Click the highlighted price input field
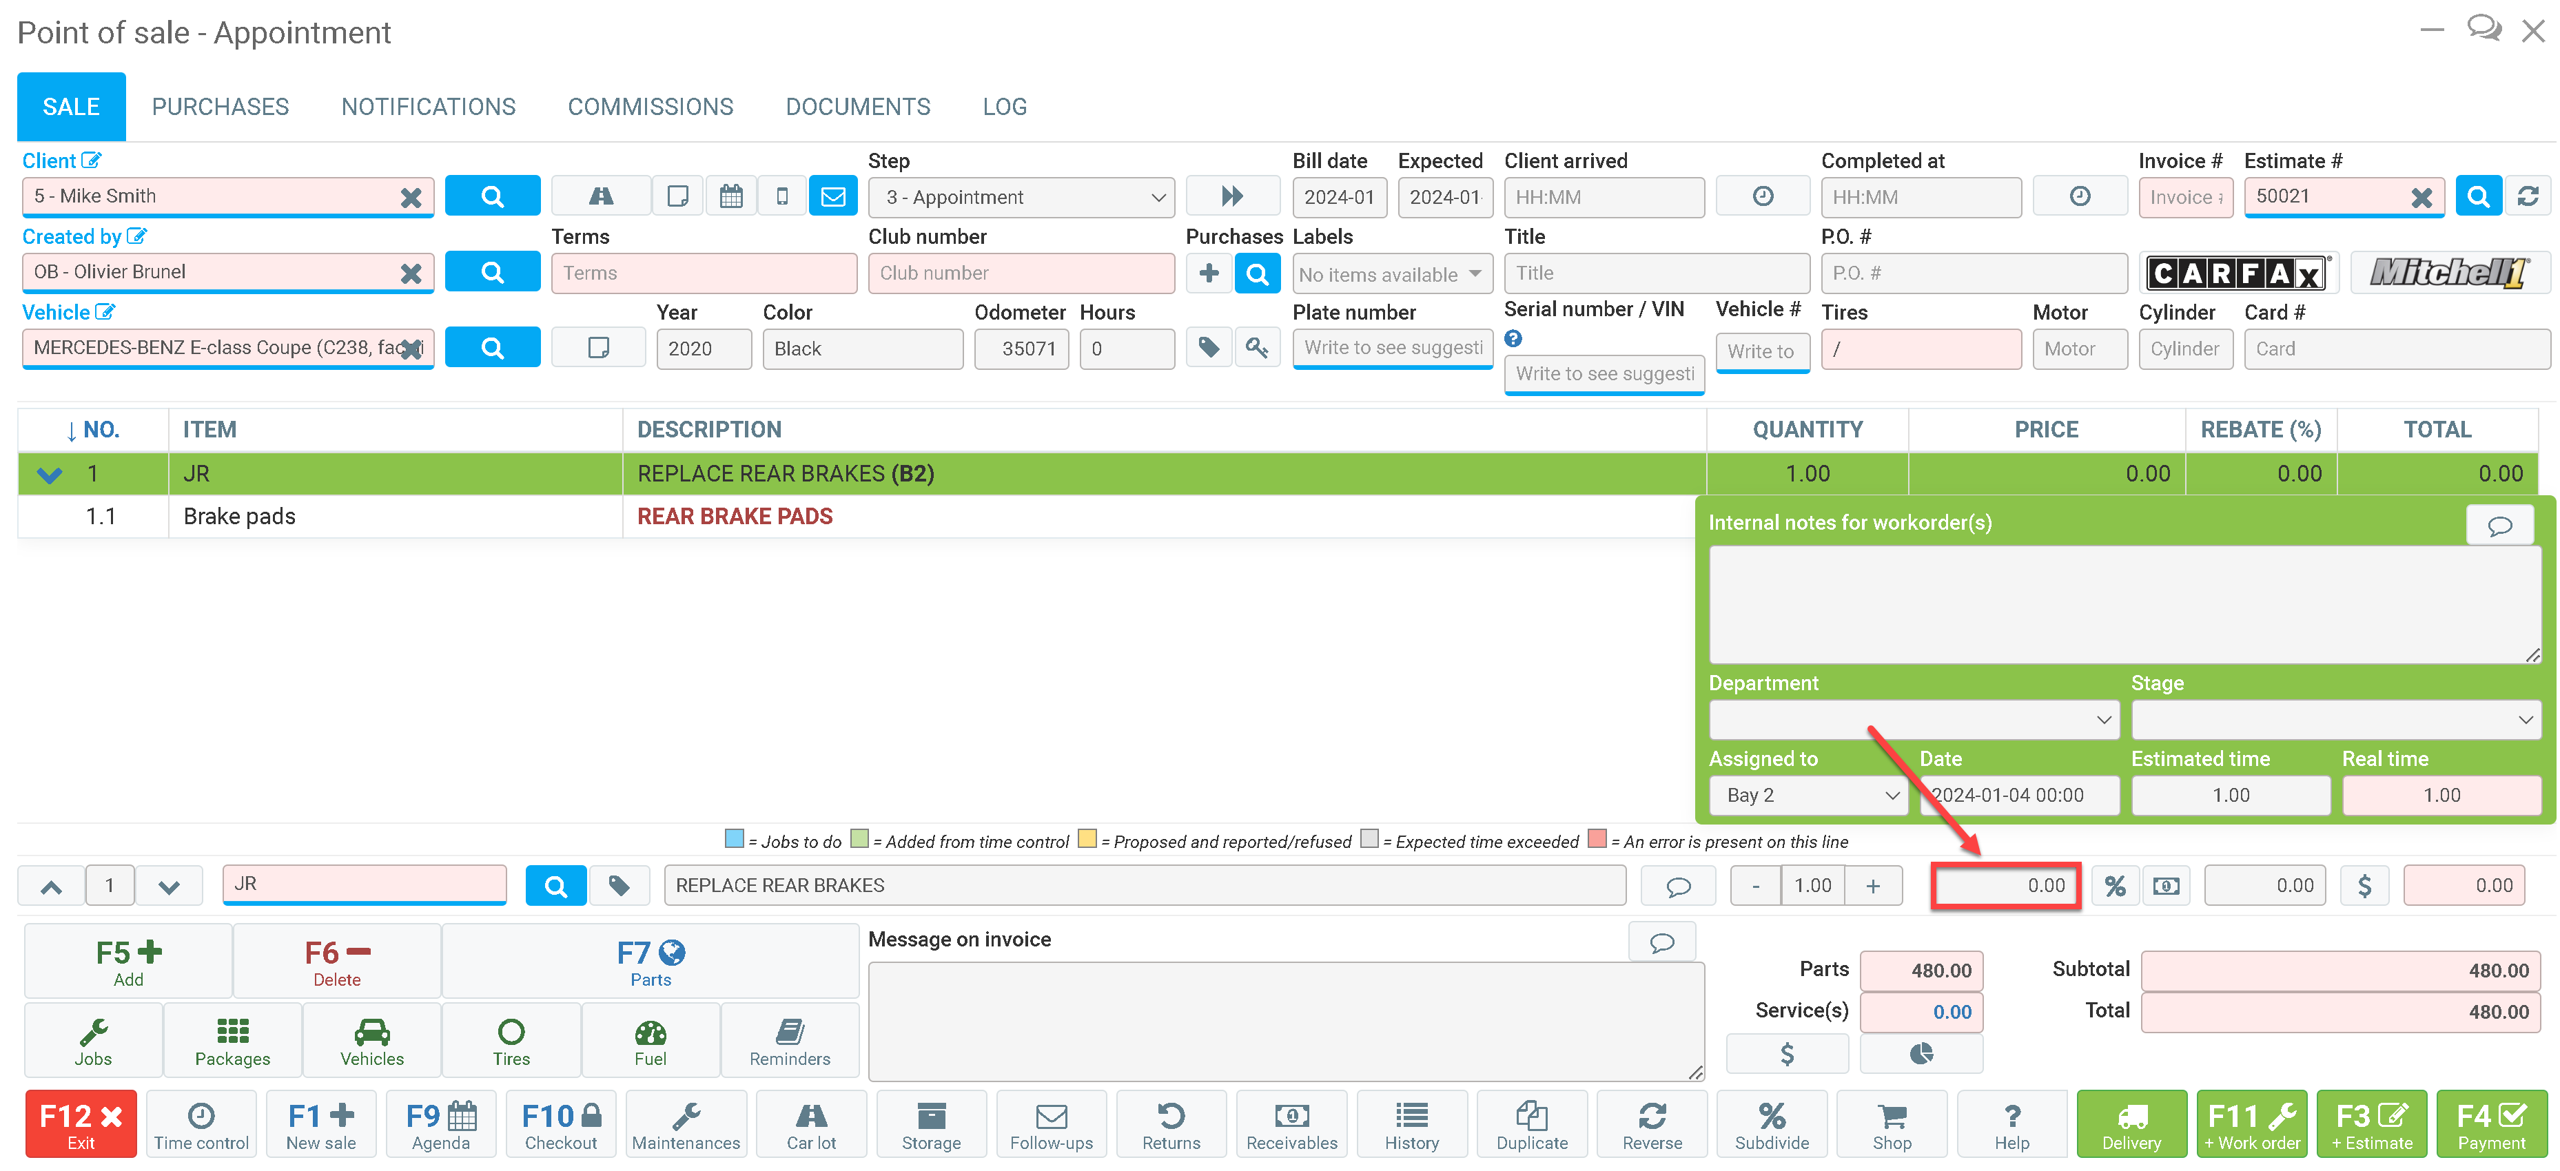The width and height of the screenshot is (2560, 1171). point(2005,885)
